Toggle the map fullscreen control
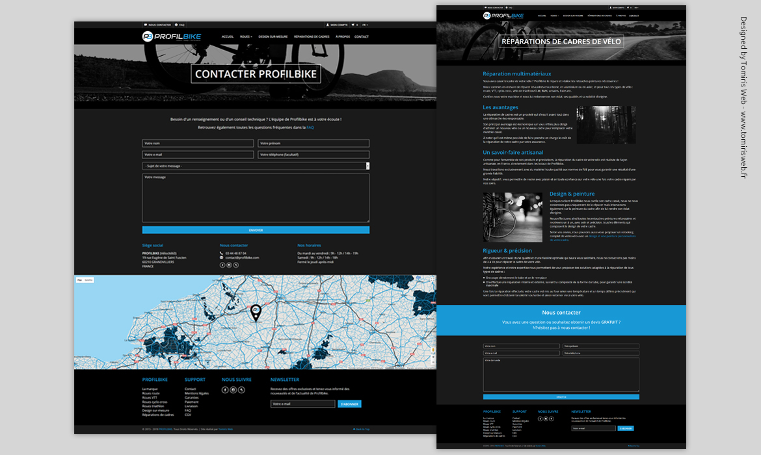Screen dimensions: 761x455 coord(433,279)
